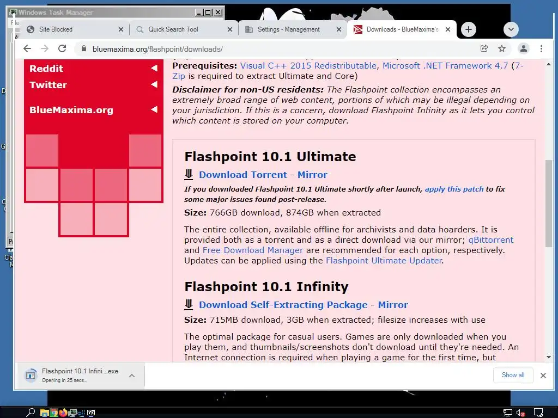Click the Flashpoint 10.1 Ultimate heading
The width and height of the screenshot is (558, 418).
(x=270, y=156)
